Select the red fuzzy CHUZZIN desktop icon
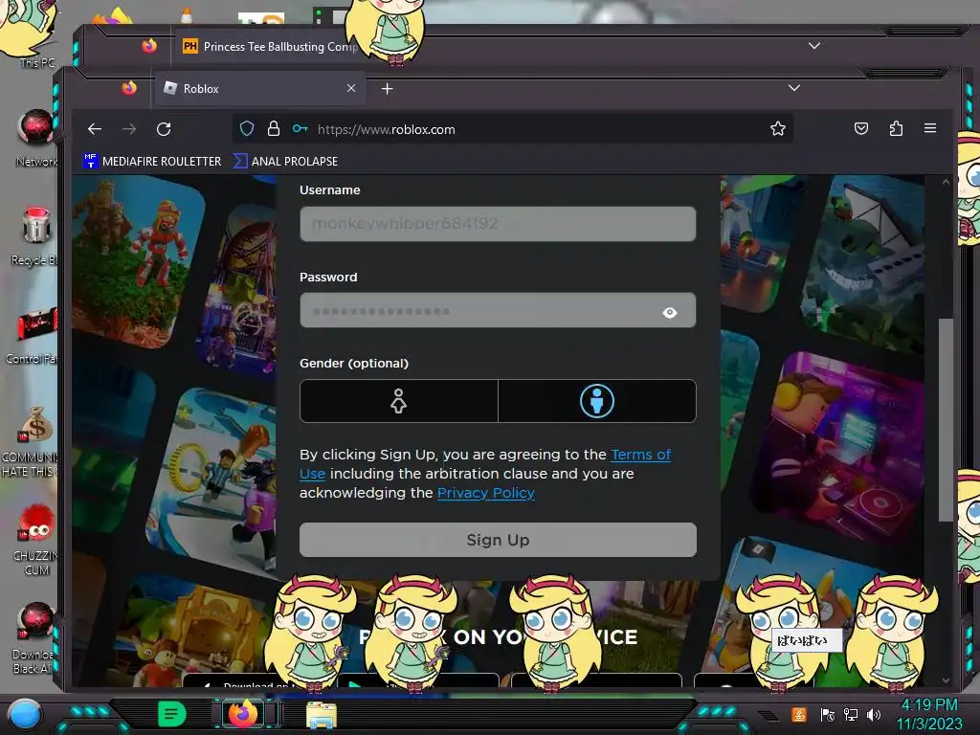The image size is (980, 735). click(36, 540)
